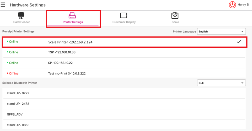Choose Bluetooth printer stand UP- 2472
The height and width of the screenshot is (131, 252).
(18, 104)
